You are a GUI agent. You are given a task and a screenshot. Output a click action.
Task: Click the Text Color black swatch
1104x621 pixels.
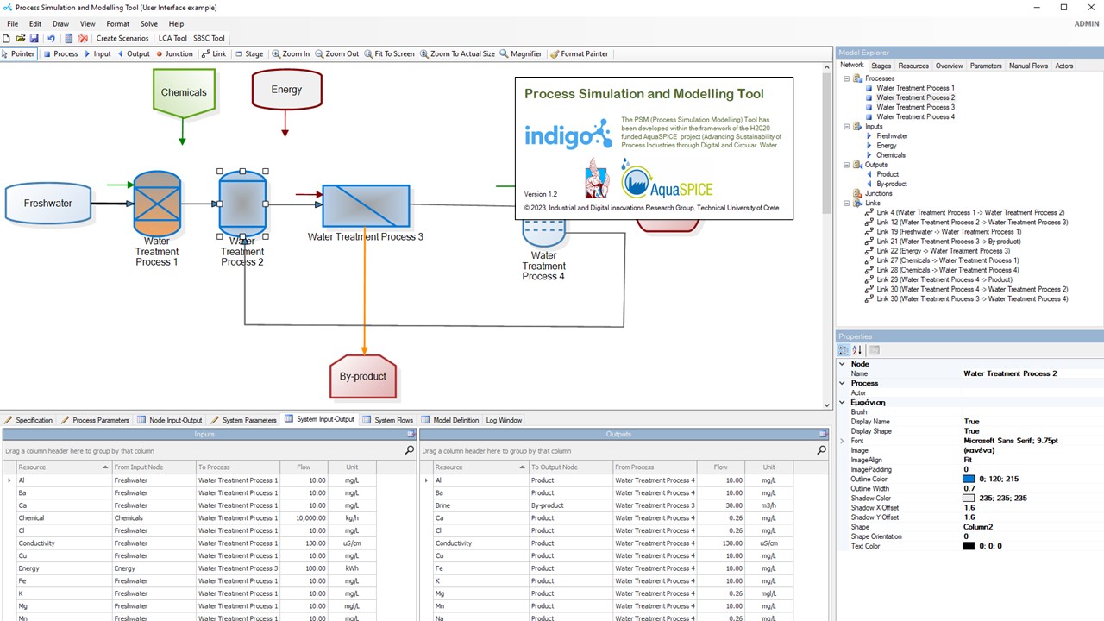(x=969, y=546)
